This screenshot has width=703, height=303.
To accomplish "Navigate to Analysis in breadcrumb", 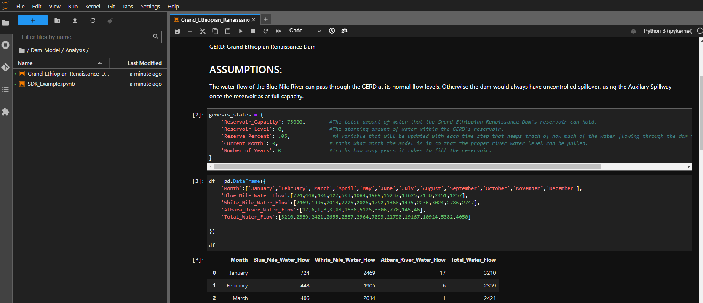I will [x=75, y=50].
